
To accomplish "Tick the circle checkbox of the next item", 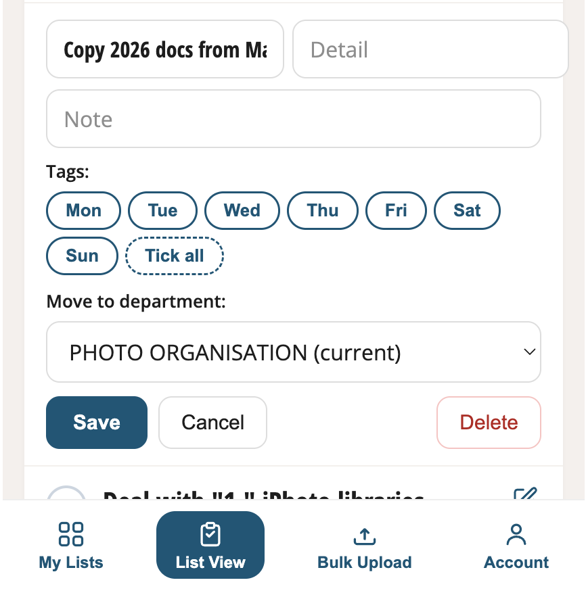I will coord(66,492).
